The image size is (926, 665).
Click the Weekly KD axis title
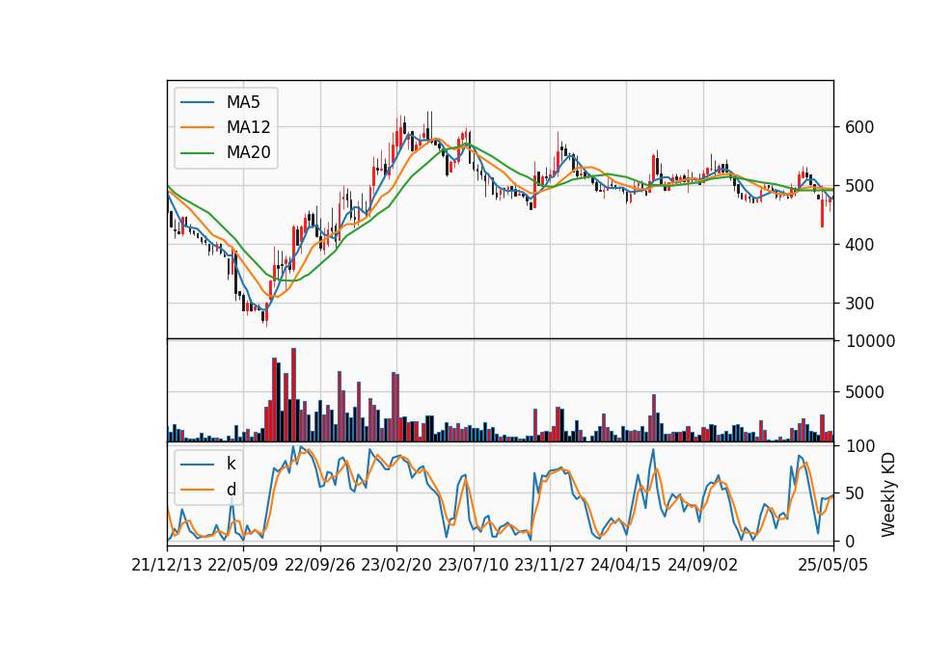pos(887,495)
